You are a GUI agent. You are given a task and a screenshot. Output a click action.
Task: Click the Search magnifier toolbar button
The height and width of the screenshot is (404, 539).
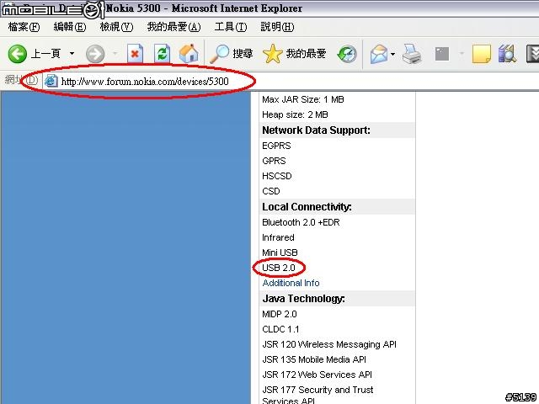[232, 54]
